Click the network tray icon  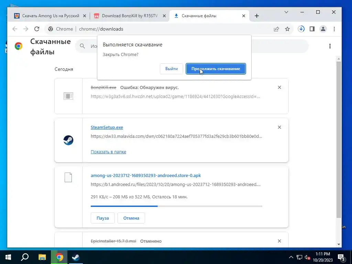(299, 257)
